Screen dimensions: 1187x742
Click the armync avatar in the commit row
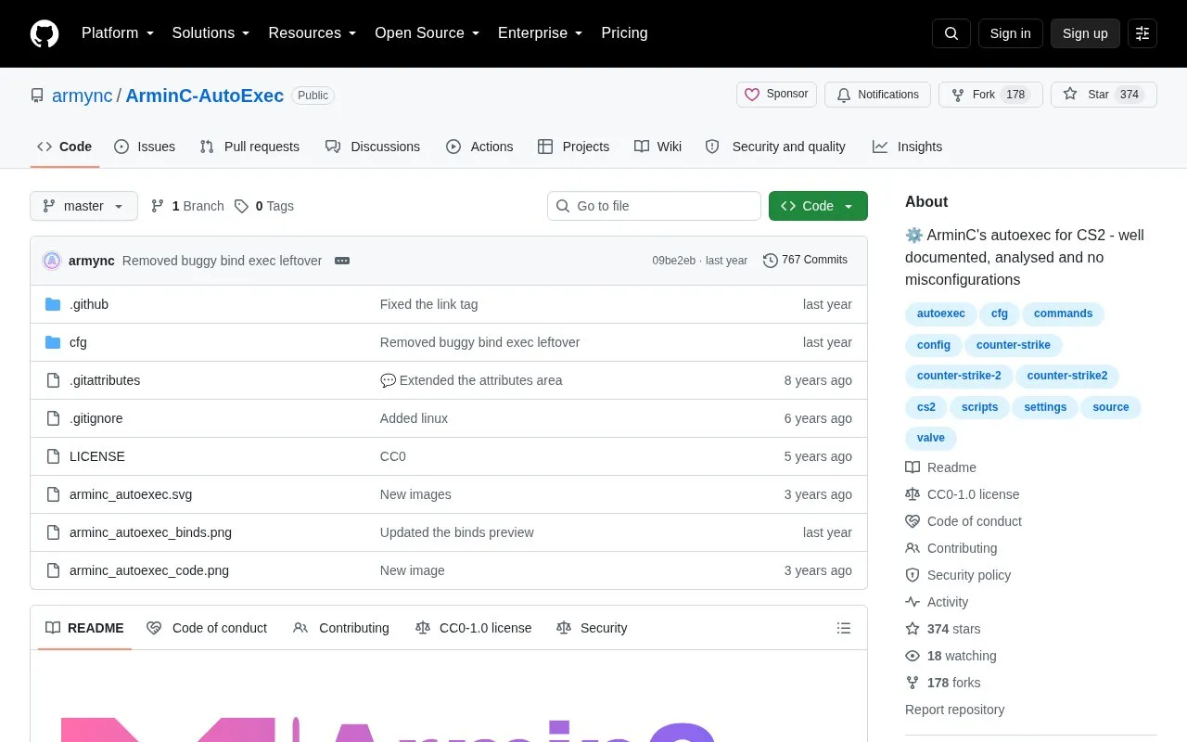click(52, 261)
